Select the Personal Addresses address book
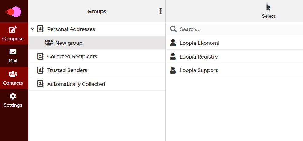The image size is (303, 141). [x=96, y=29]
